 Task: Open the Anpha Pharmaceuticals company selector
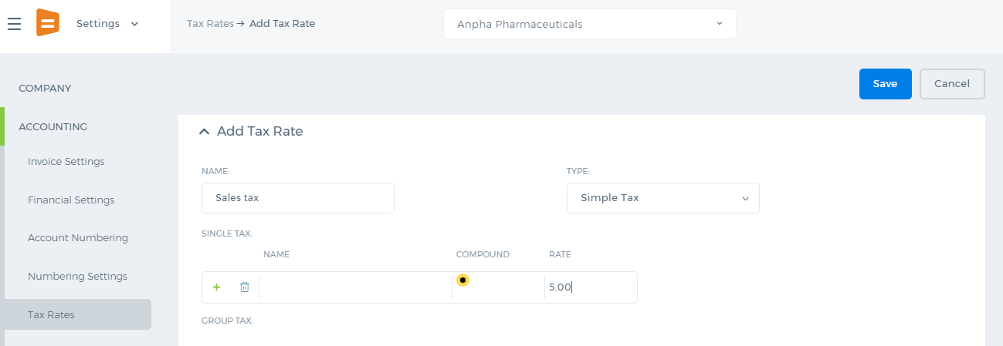click(x=590, y=24)
